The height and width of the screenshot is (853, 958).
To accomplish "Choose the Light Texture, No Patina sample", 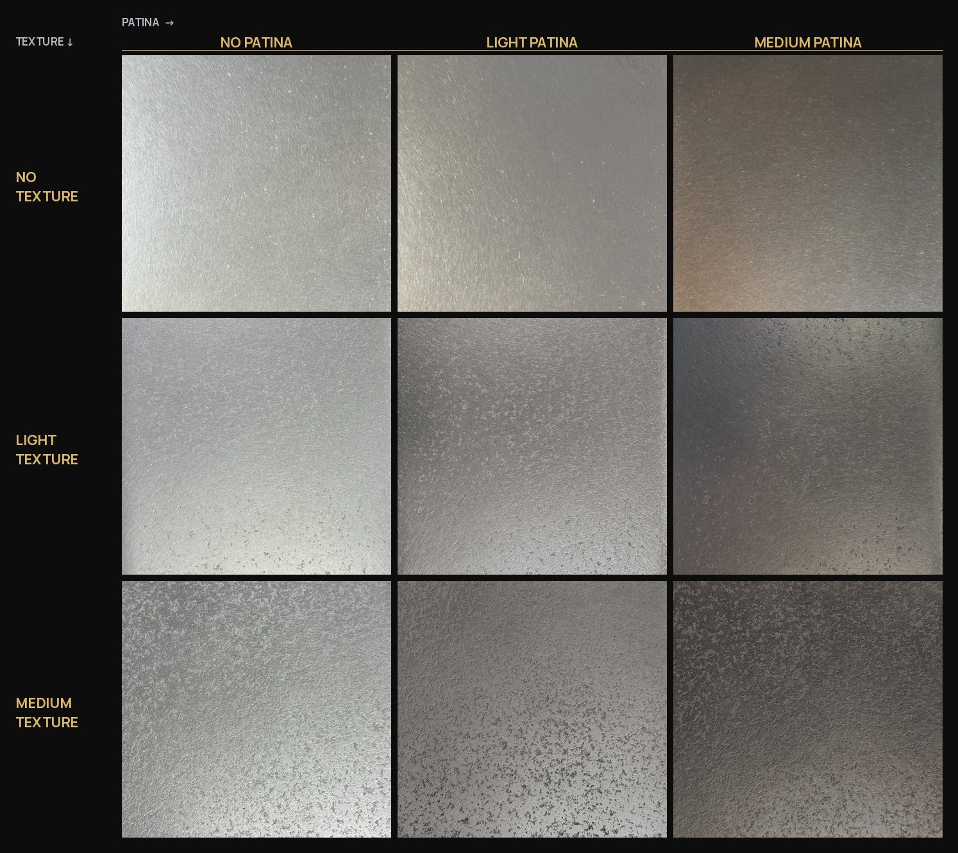I will click(256, 446).
